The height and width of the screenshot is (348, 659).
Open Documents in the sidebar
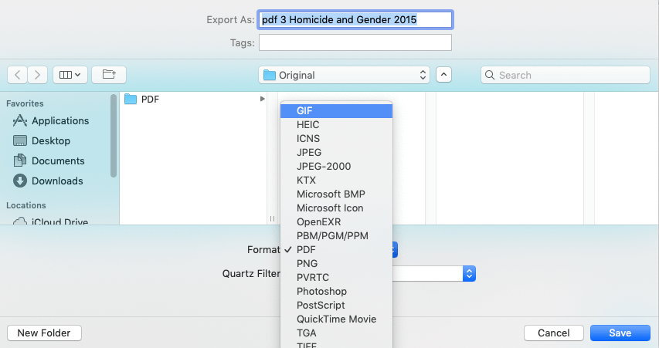click(58, 161)
